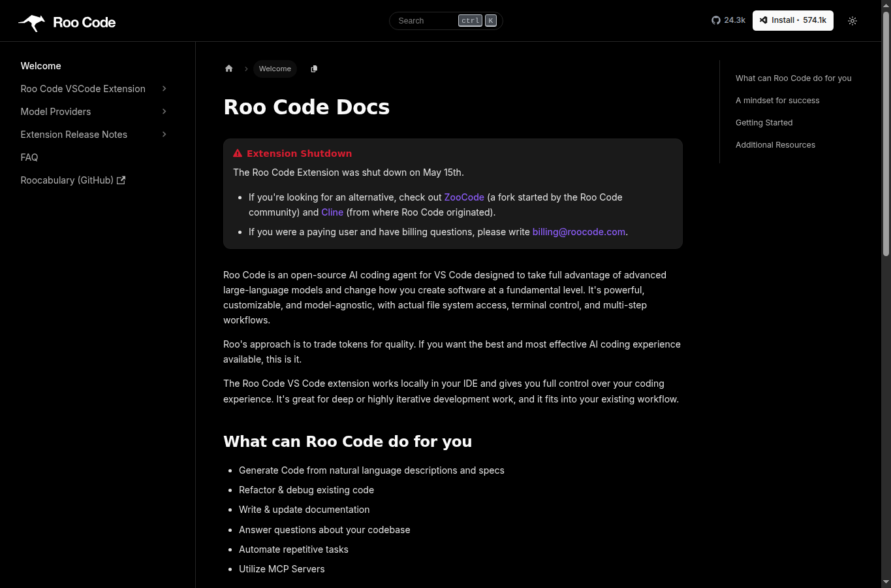Click the page vertical scrollbar thumb
Viewport: 891px width, 588px height.
[886, 134]
